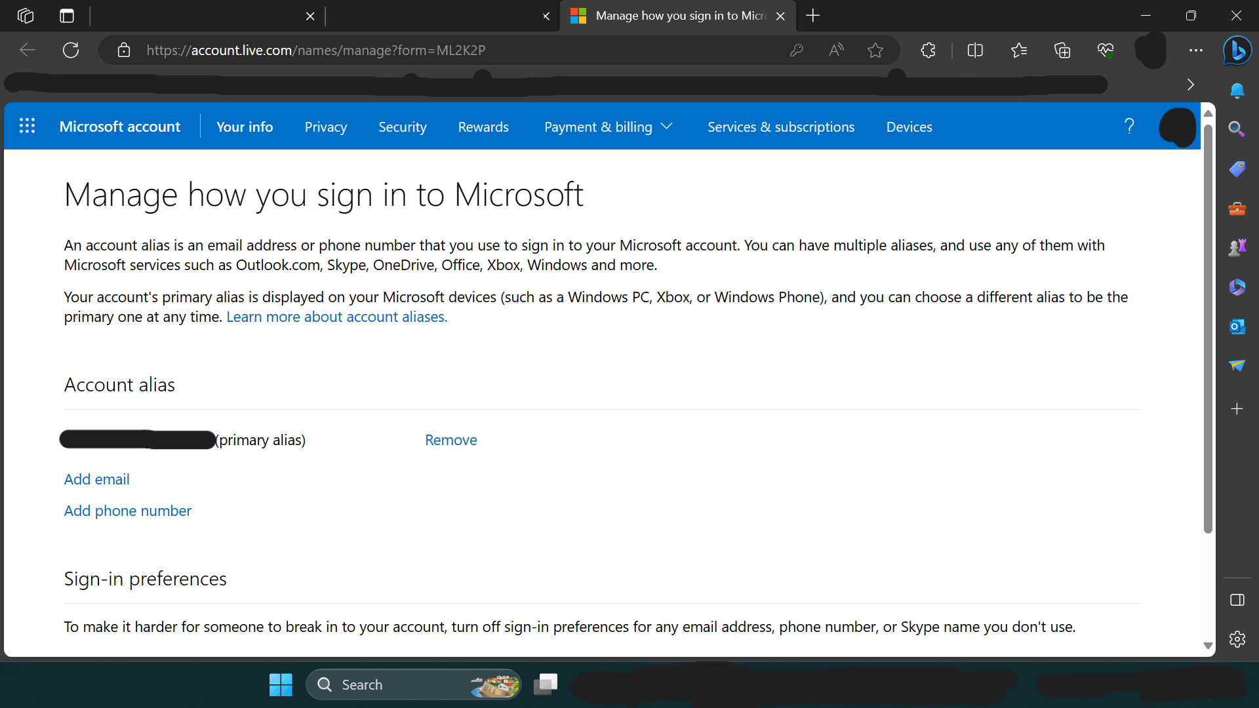This screenshot has width=1259, height=708.
Task: Open the Microsoft app launcher grid
Action: pos(27,126)
